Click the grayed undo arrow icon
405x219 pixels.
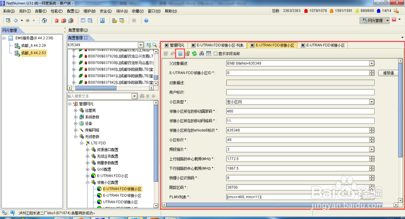(x=173, y=54)
